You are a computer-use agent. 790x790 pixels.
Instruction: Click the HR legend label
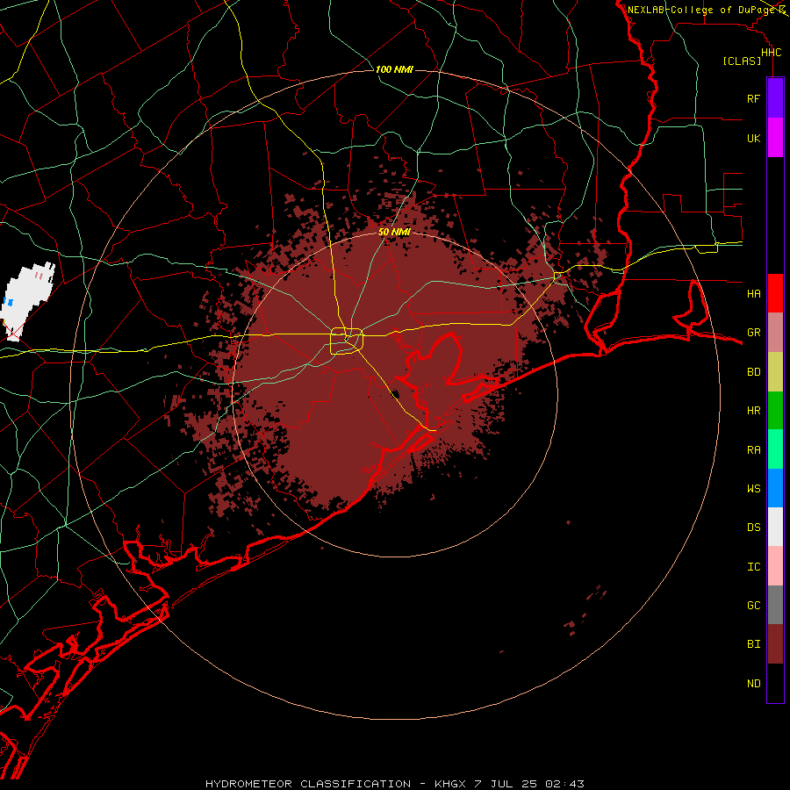pos(753,411)
